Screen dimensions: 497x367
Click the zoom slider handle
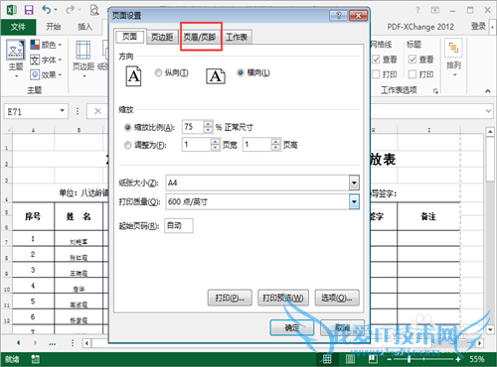tap(410, 359)
